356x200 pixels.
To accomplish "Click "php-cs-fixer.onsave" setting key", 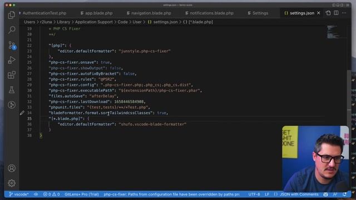I will [73, 62].
